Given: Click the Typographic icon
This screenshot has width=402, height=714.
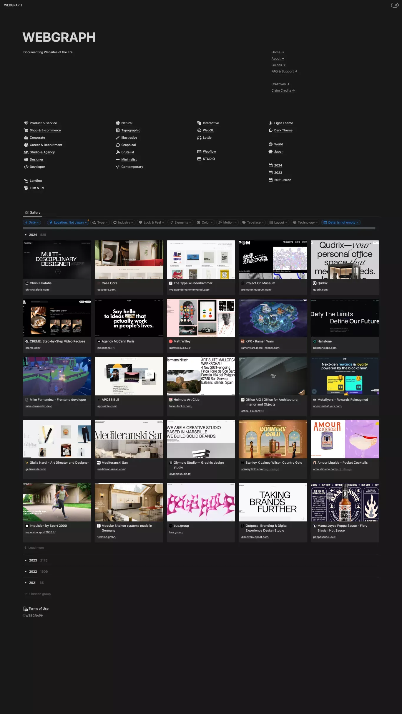Looking at the screenshot, I should (x=118, y=130).
